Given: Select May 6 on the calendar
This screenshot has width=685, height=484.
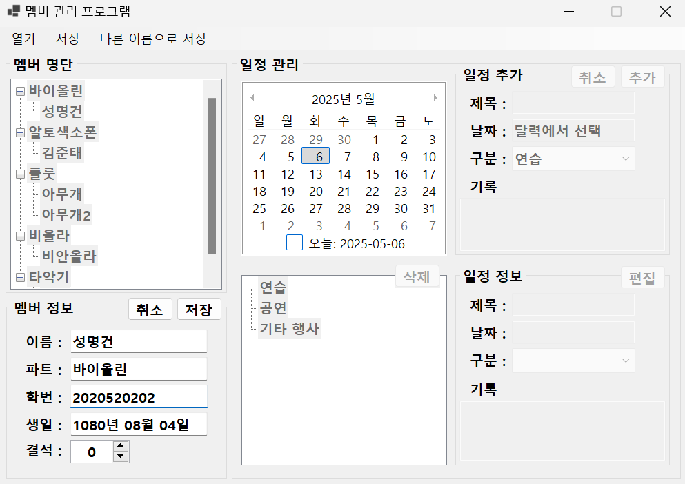Looking at the screenshot, I should [x=315, y=157].
